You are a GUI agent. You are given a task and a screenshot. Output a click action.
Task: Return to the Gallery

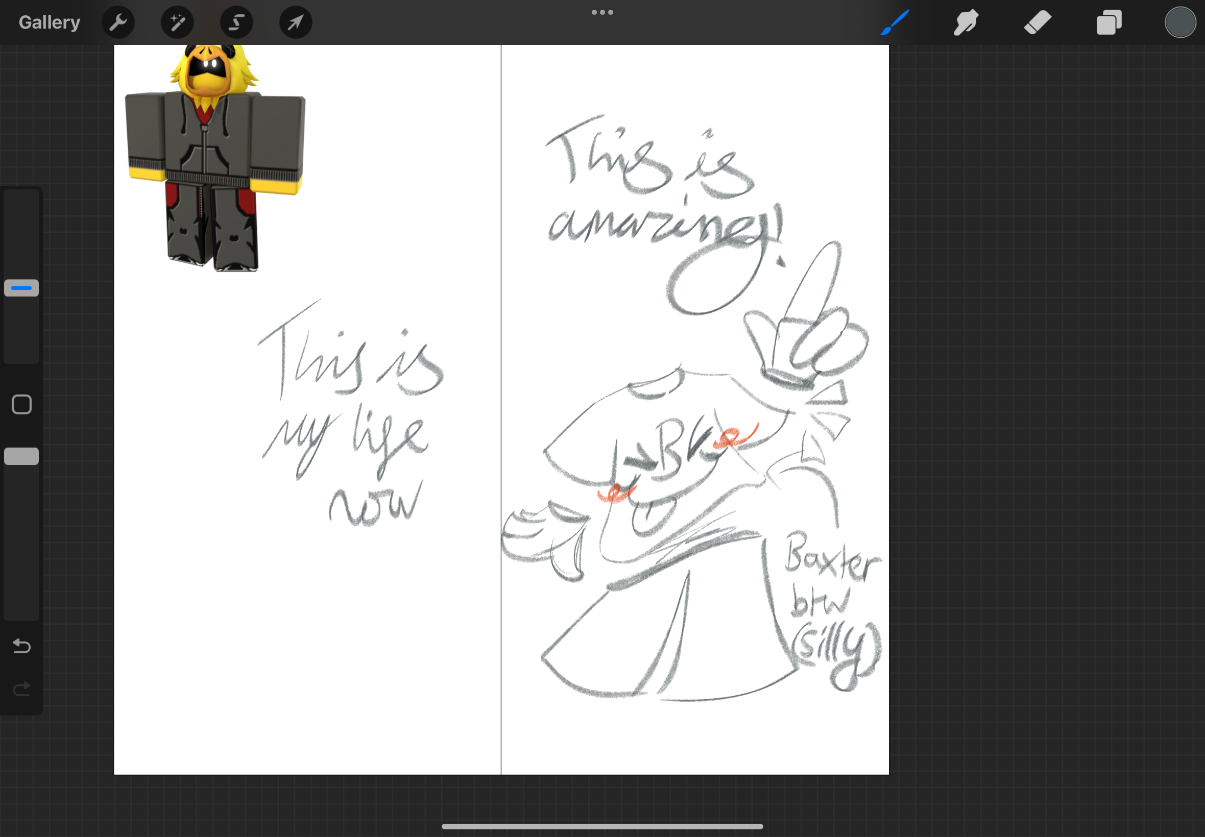pyautogui.click(x=50, y=22)
